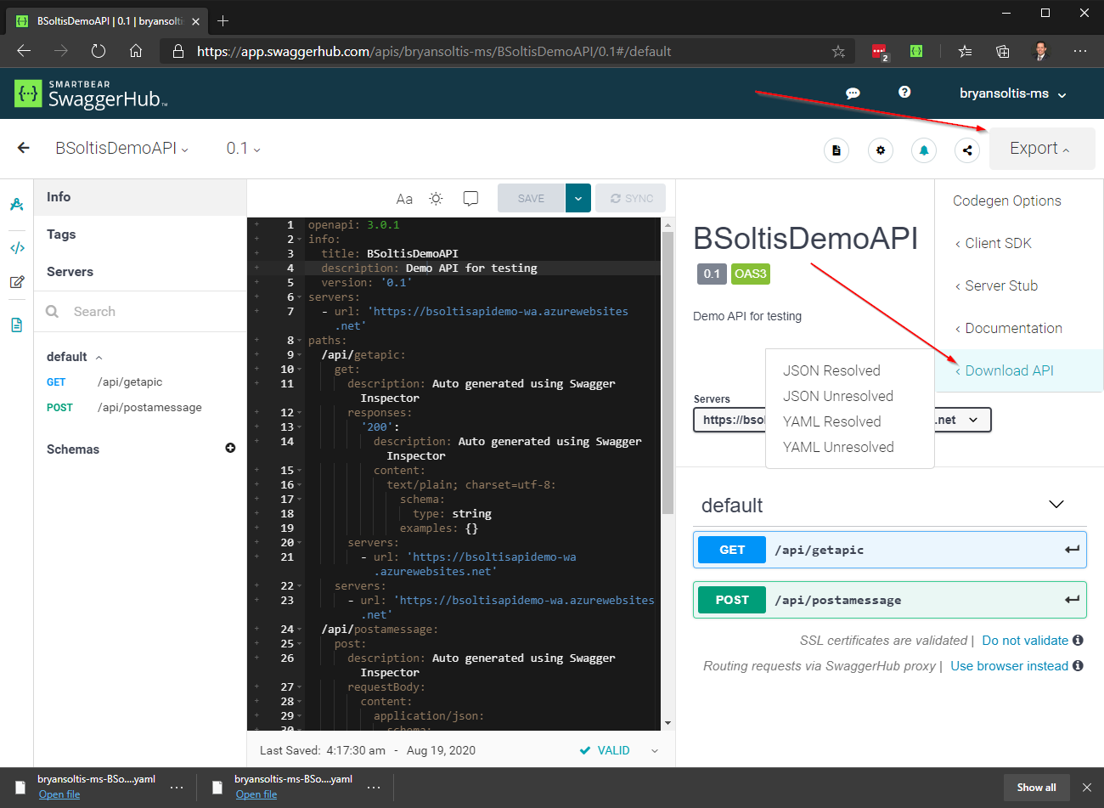This screenshot has width=1104, height=808.
Task: Select Download API menu item
Action: [x=1019, y=370]
